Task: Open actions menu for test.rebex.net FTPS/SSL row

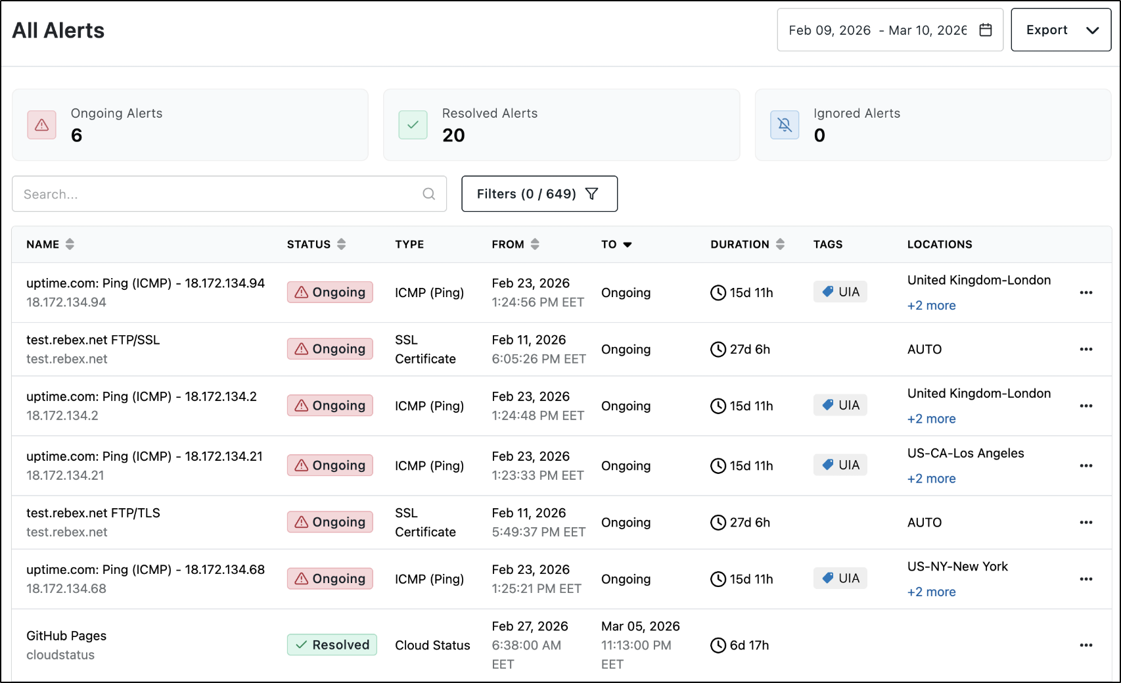Action: coord(1086,349)
